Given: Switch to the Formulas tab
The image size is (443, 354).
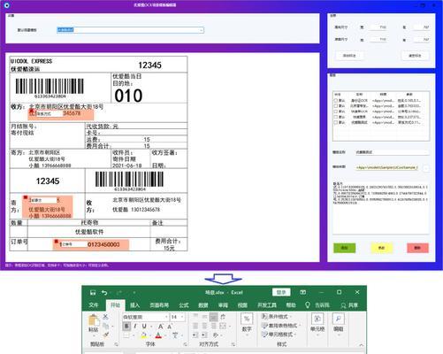Looking at the screenshot, I should tap(184, 305).
